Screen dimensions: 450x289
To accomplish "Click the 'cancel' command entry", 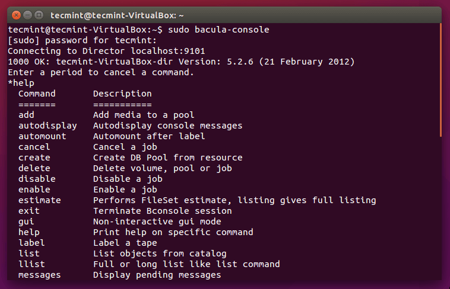I will (x=34, y=147).
